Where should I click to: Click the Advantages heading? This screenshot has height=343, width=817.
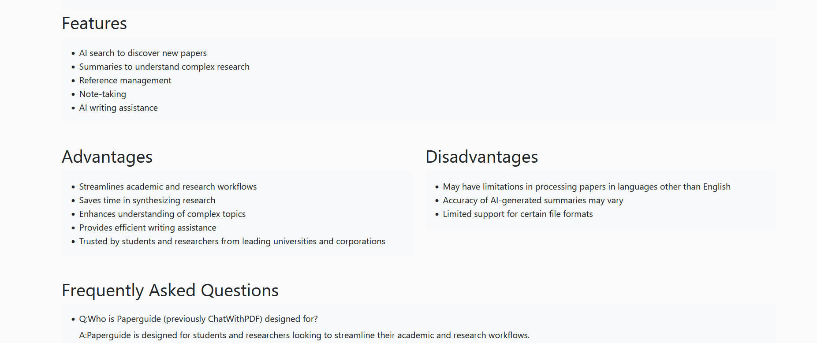tap(107, 157)
